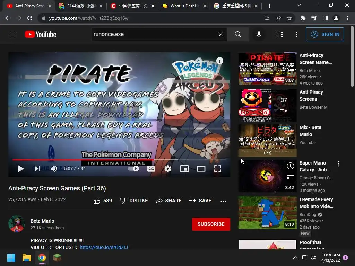Open the Beta Mario channel name

click(x=42, y=221)
